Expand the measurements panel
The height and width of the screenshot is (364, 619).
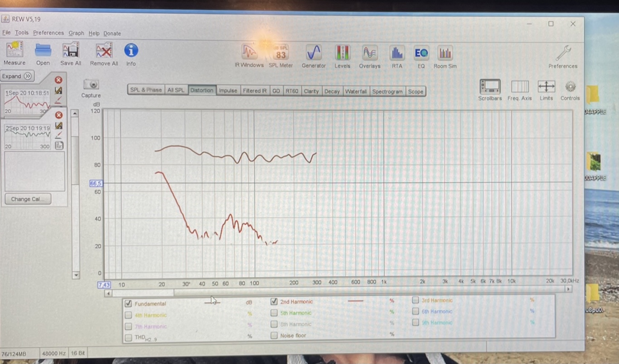17,76
